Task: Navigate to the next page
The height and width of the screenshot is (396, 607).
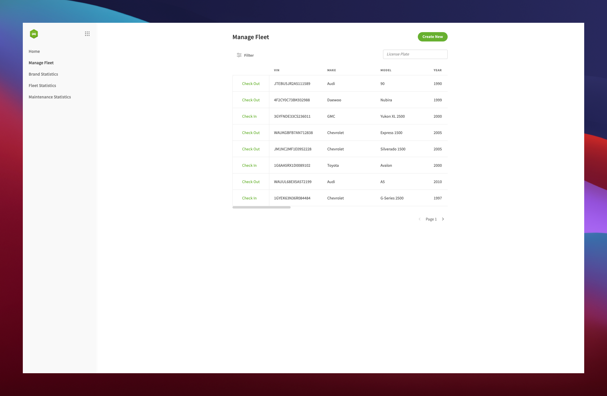Action: [x=443, y=219]
